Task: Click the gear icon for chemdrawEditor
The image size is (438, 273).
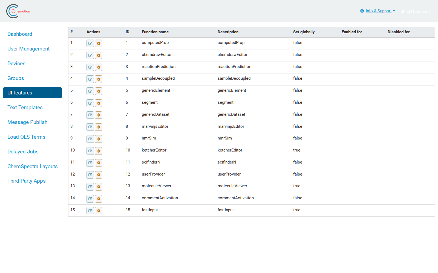Action: (x=99, y=55)
